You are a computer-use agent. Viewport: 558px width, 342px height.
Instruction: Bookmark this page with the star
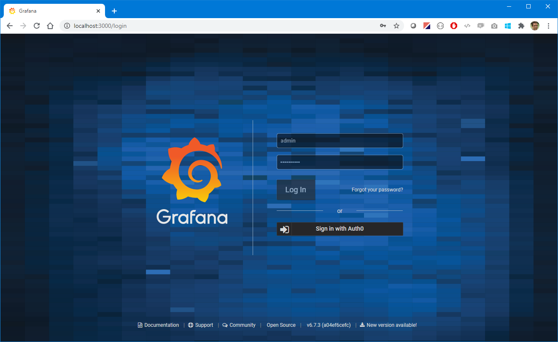396,26
